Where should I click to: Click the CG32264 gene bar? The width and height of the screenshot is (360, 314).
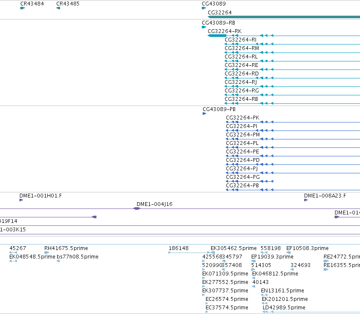[x=284, y=17]
